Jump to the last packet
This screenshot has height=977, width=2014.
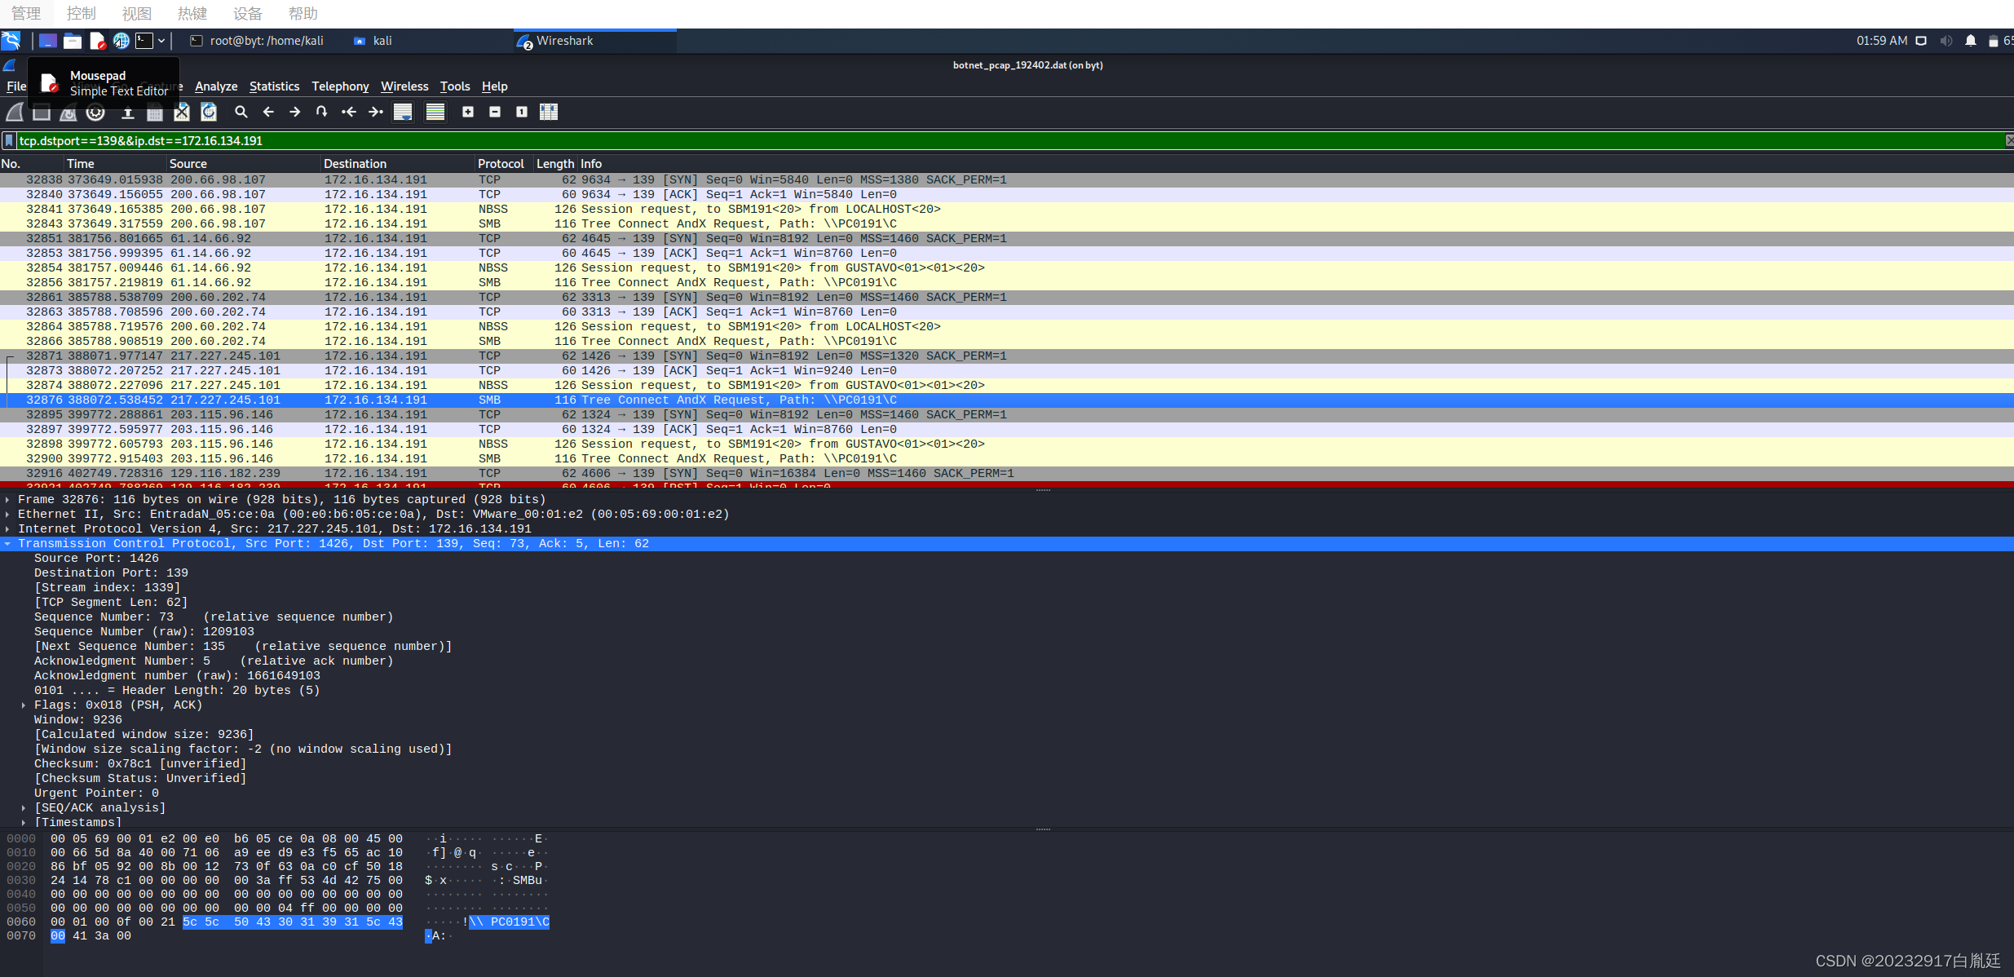(x=376, y=112)
